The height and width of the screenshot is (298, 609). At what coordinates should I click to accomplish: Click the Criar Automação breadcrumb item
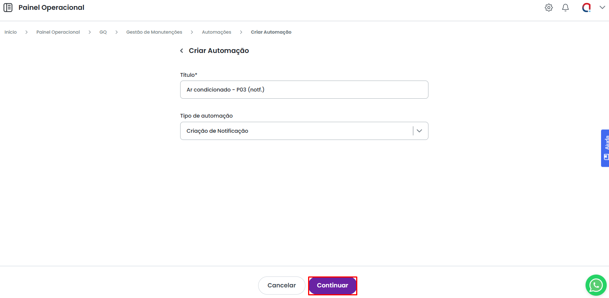coord(271,32)
